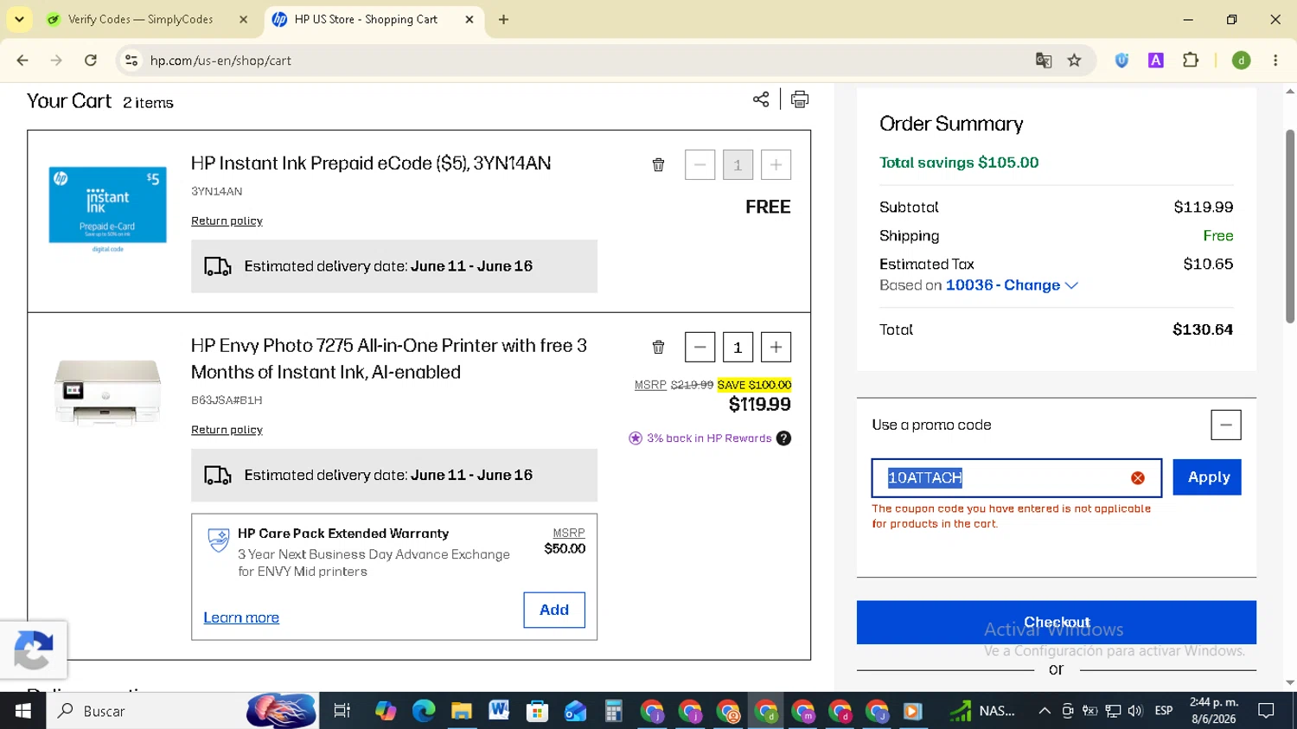
Task: Reload the HP cart page
Action: [x=91, y=60]
